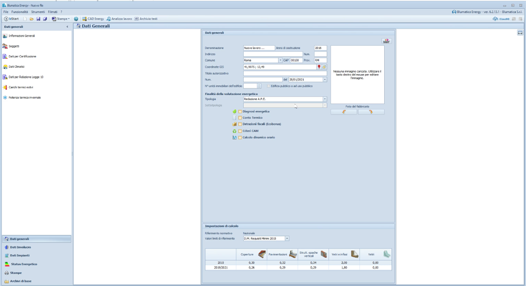Switch to Dati generali navigation section
This screenshot has width=526, height=286.
[x=36, y=239]
